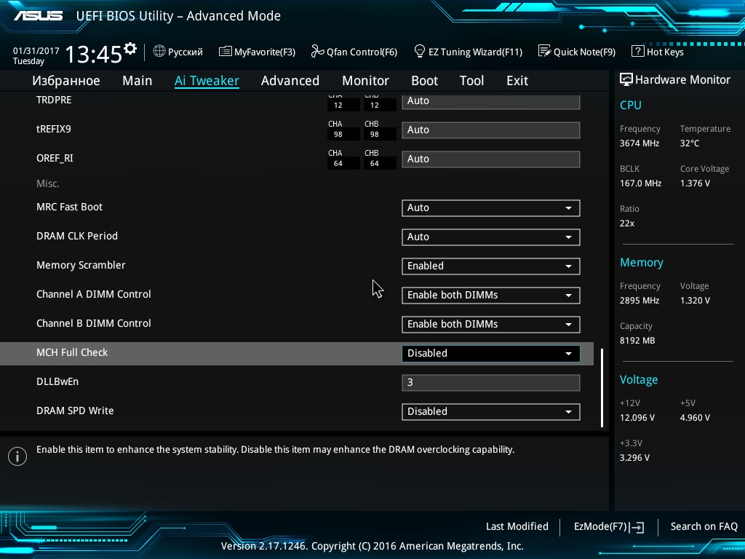Click the MyFavorite list icon

click(226, 52)
